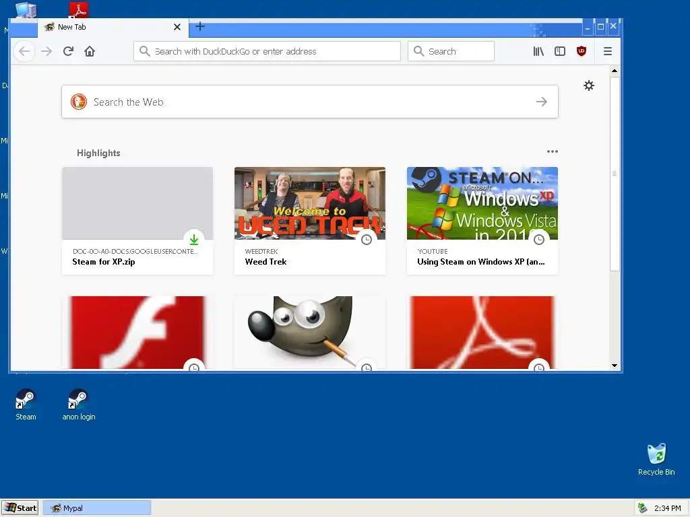Click the history clock badge on Steam video
This screenshot has height=517, width=690.
tap(539, 240)
